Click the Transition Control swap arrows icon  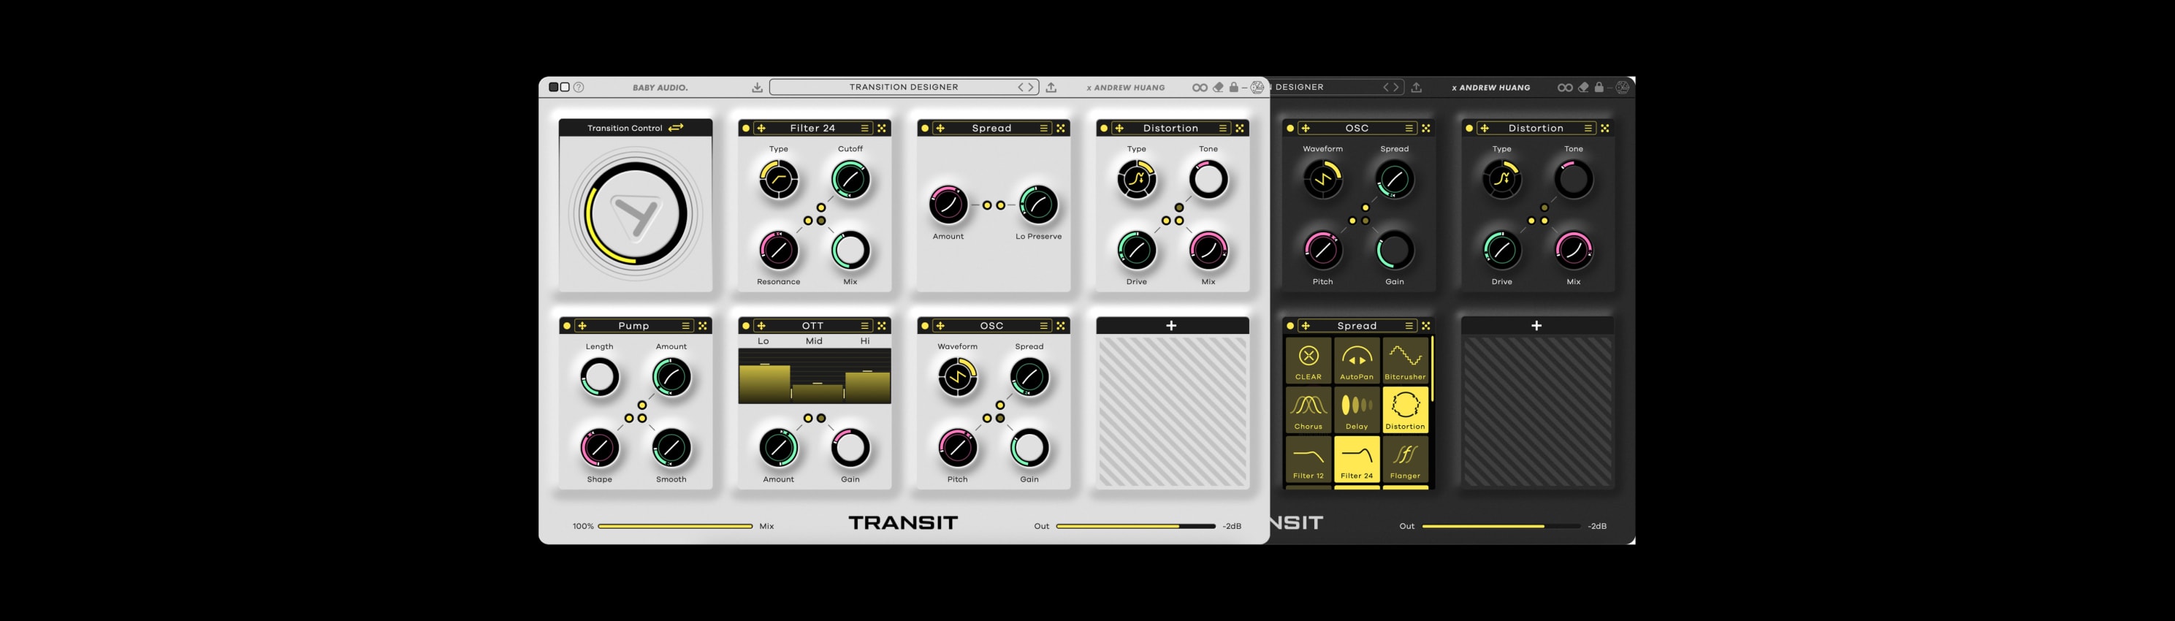point(677,127)
